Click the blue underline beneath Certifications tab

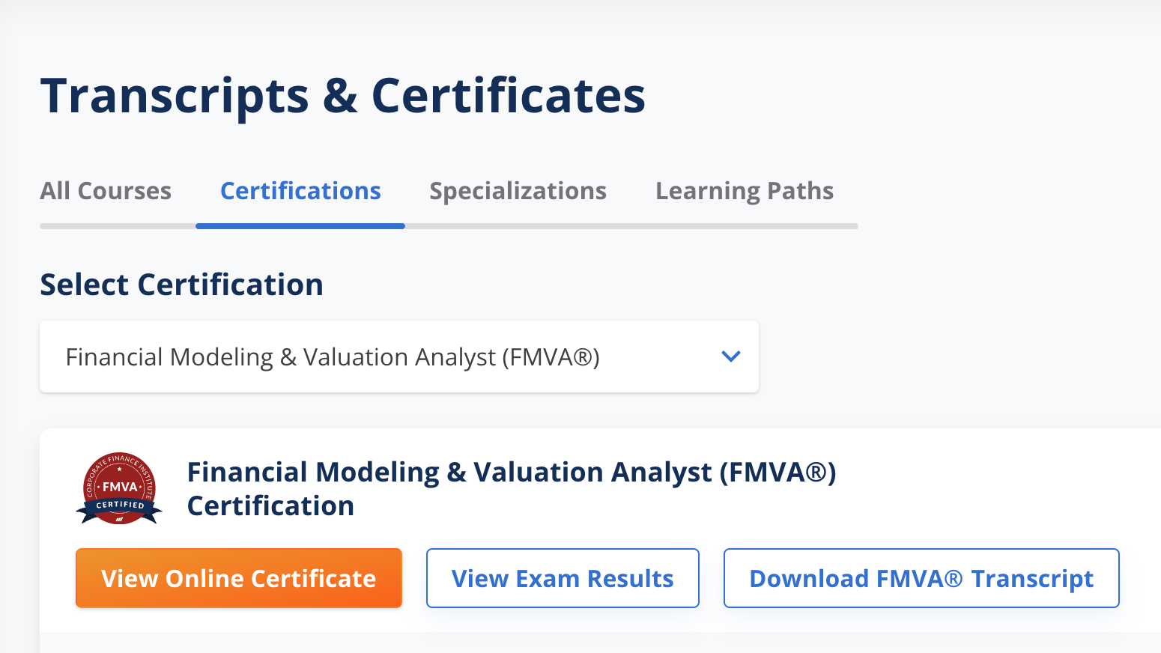click(x=300, y=225)
